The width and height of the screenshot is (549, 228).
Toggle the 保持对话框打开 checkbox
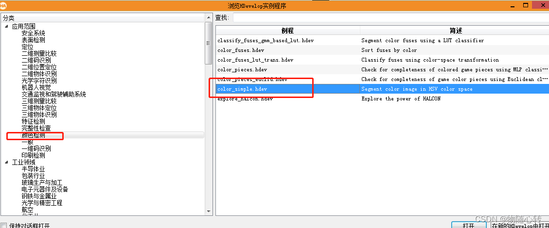point(3,226)
